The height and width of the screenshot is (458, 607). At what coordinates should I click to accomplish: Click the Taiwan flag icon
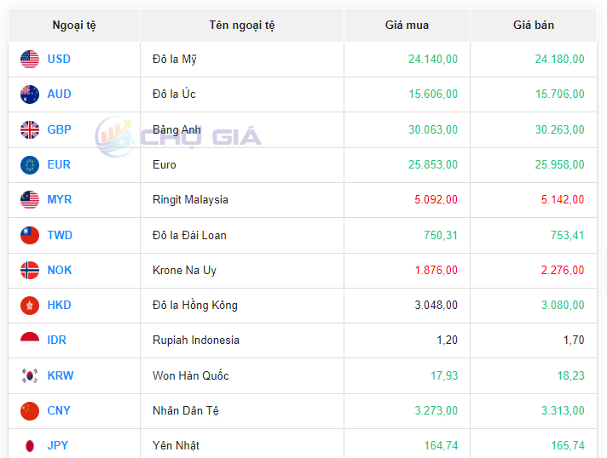pos(30,236)
